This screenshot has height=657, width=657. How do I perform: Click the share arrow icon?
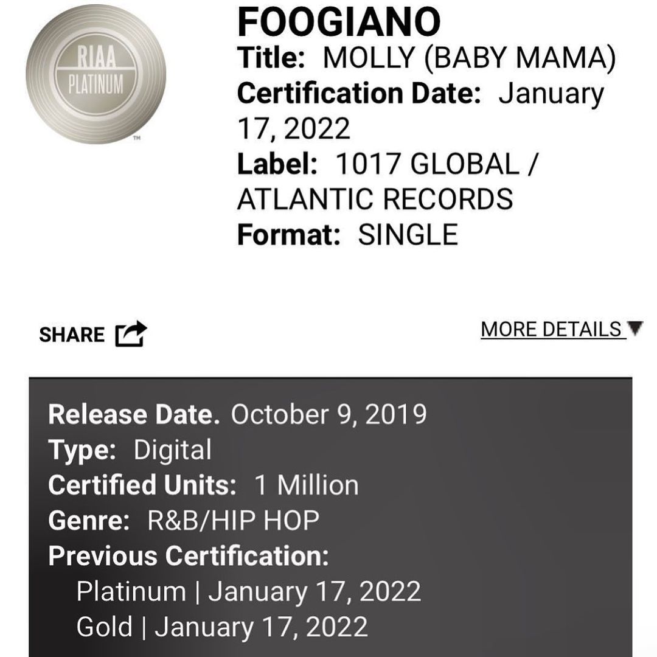[x=131, y=334]
